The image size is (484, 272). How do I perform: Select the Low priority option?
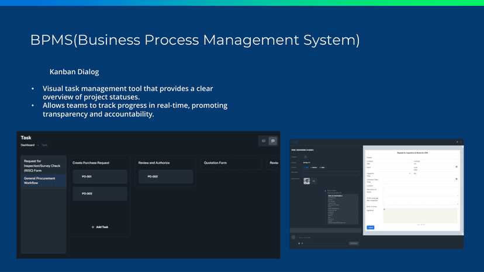[306, 168]
